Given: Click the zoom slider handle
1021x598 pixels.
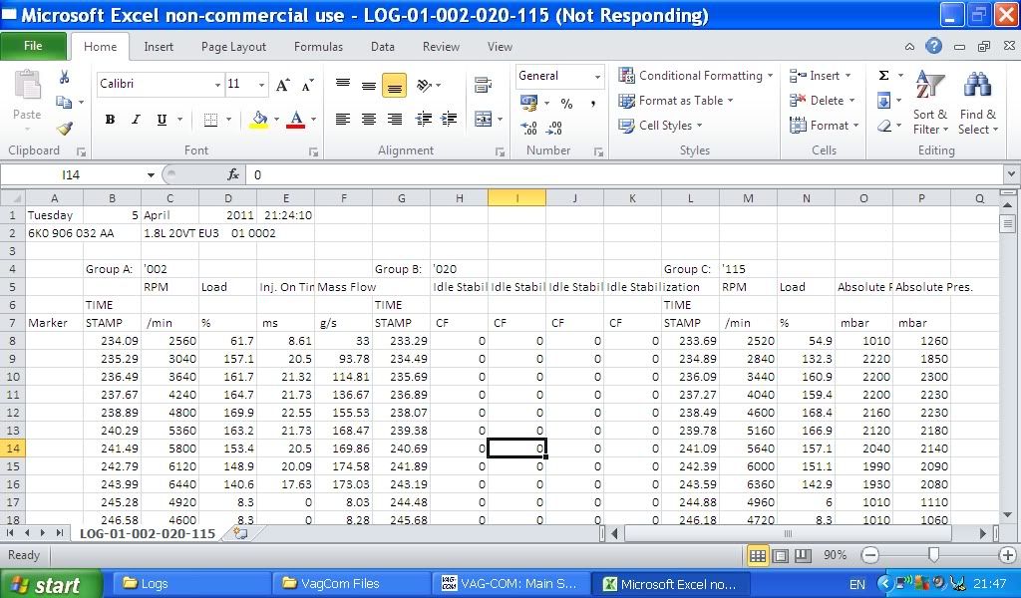Looking at the screenshot, I should pyautogui.click(x=933, y=555).
